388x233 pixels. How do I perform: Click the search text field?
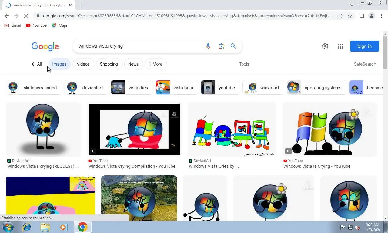(x=139, y=46)
